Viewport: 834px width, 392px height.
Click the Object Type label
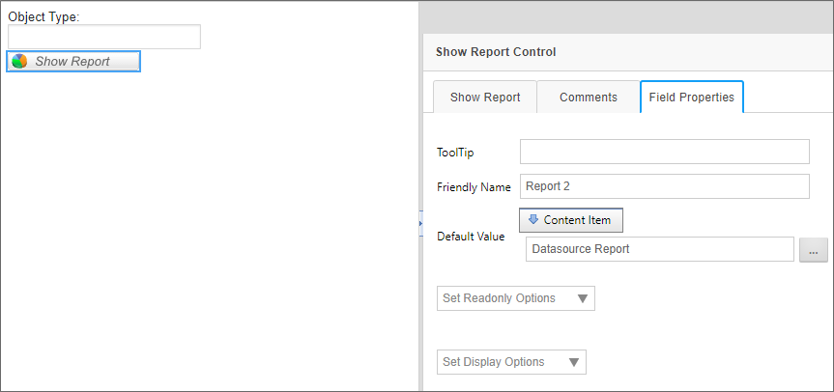point(43,17)
